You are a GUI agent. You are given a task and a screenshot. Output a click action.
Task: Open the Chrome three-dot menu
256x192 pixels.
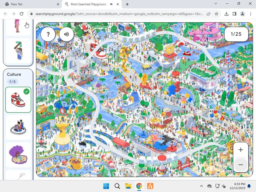pos(250,14)
